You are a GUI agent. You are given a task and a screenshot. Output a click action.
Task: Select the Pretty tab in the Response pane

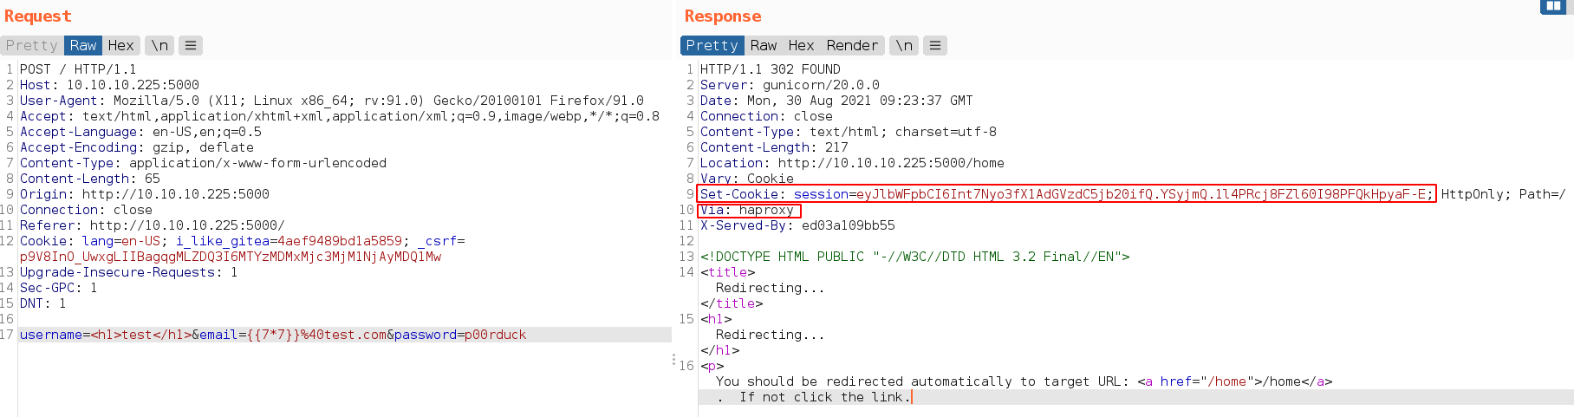(x=712, y=46)
